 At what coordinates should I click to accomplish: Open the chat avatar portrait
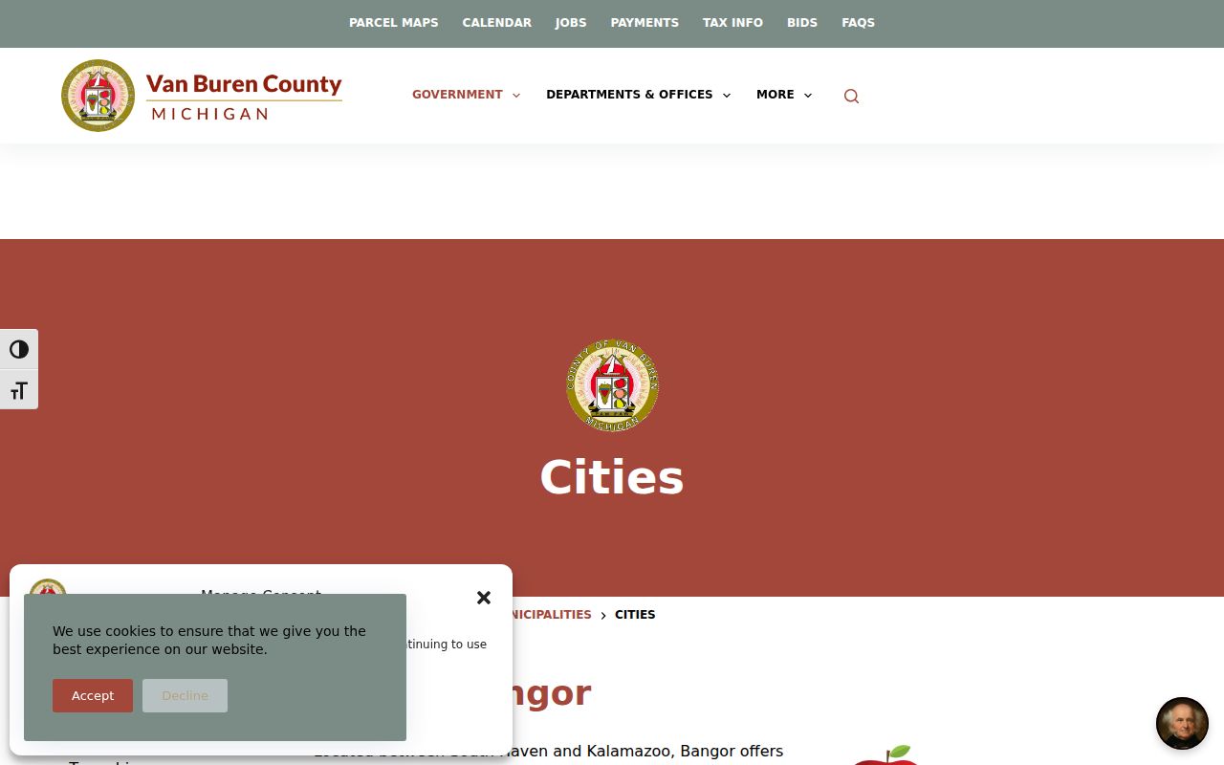click(1182, 723)
